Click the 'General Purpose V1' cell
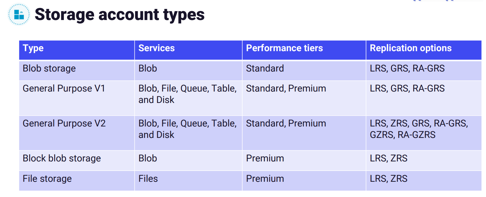 click(64, 89)
